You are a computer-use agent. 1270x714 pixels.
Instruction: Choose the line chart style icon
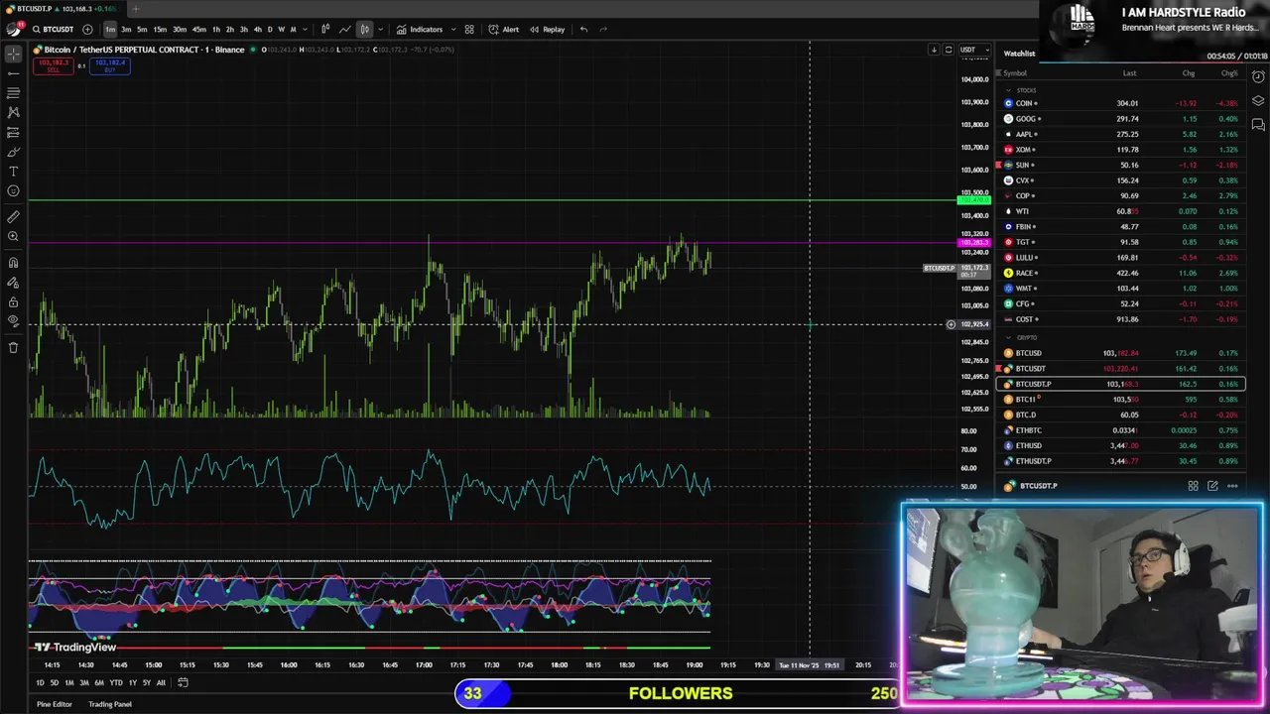[x=344, y=29]
